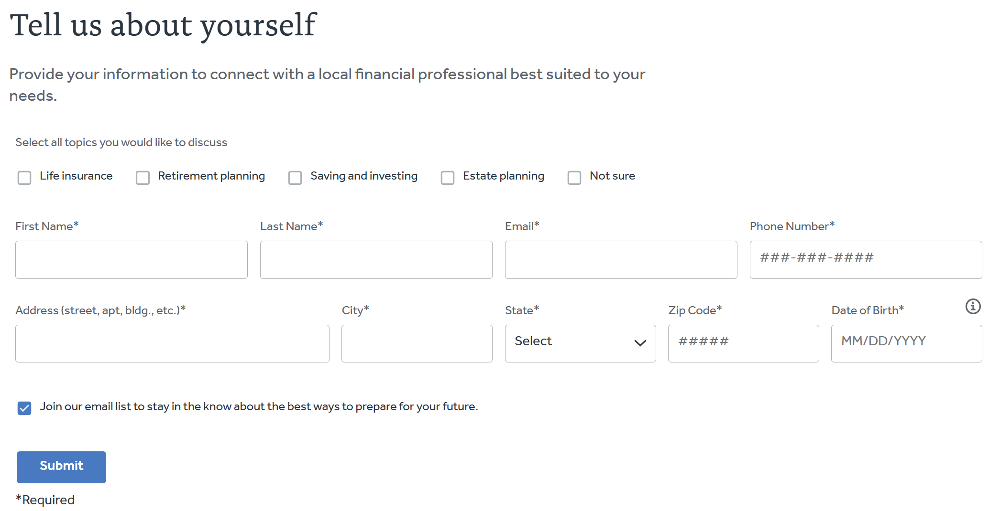Click the State dropdown chevron arrow
This screenshot has height=511, width=989.
tap(640, 343)
